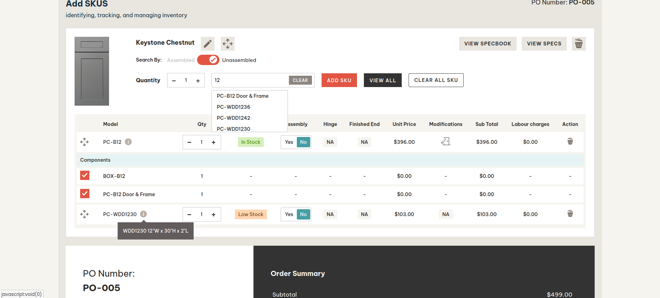
Task: Delete the PC-B12 row
Action: tap(570, 141)
